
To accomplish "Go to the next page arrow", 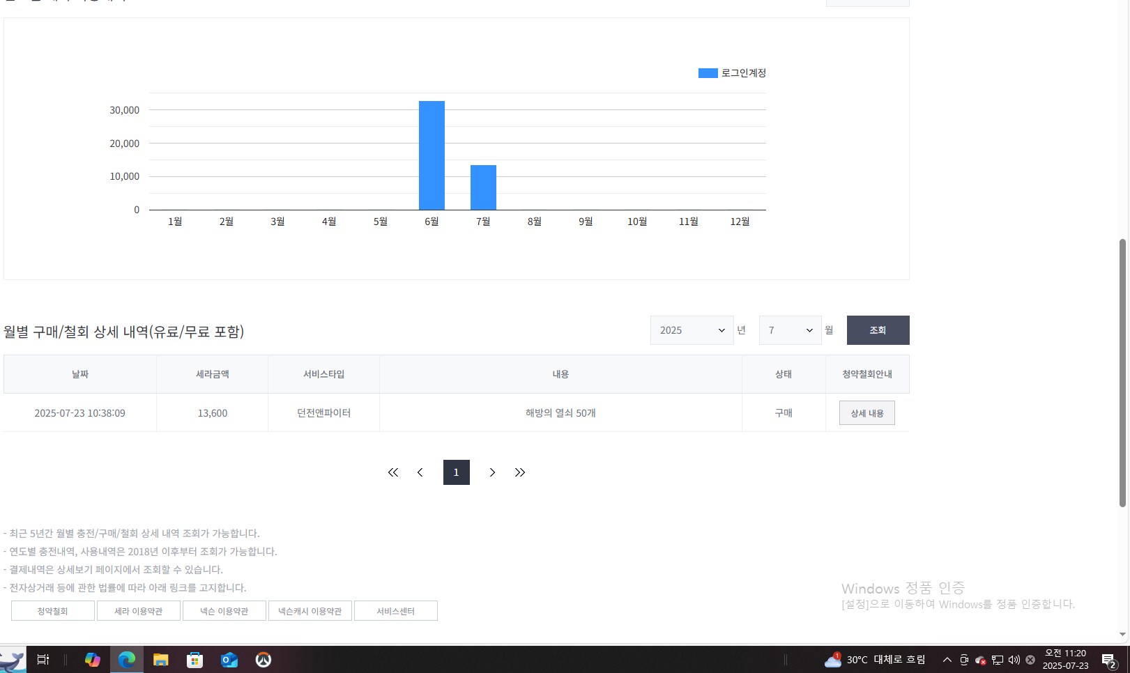I will tap(492, 472).
